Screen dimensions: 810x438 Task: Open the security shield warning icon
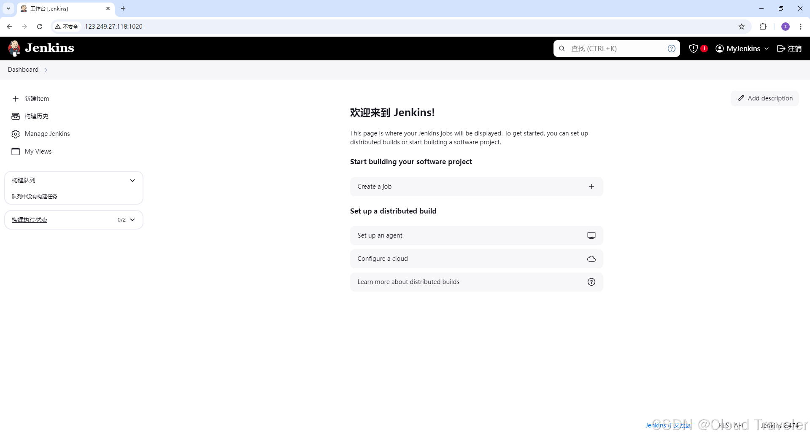pos(693,49)
